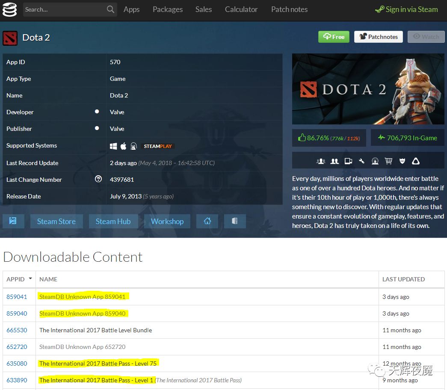Open the Packages menu item
This screenshot has height=390, width=447.
click(x=168, y=9)
